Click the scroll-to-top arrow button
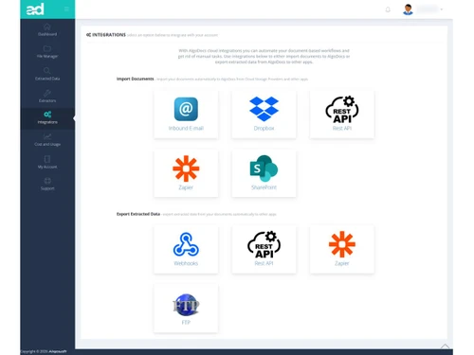This screenshot has width=474, height=355. (445, 346)
